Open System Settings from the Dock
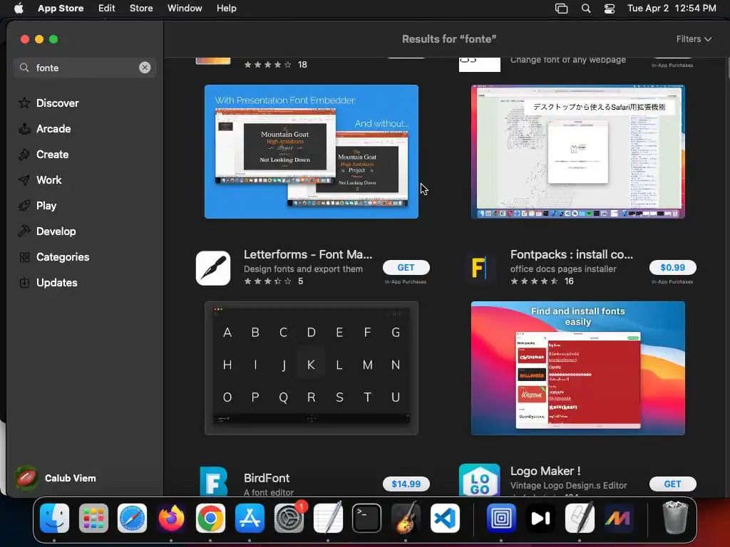This screenshot has width=730, height=547. (x=289, y=518)
